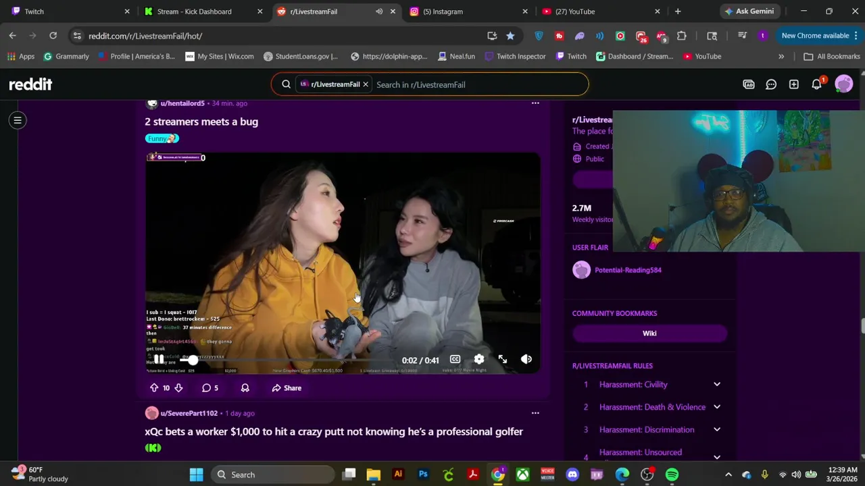The height and width of the screenshot is (486, 865).
Task: Reload the current page
Action: [53, 36]
